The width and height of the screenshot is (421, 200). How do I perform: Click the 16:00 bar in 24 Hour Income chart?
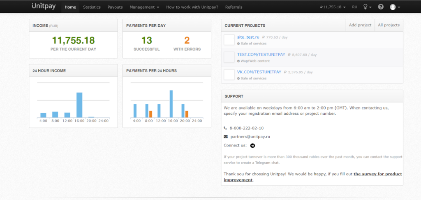[79, 105]
